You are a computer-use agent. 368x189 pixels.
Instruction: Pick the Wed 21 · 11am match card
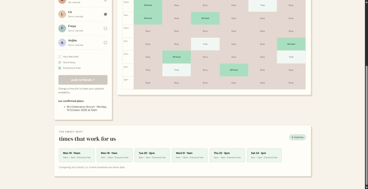click(189, 155)
